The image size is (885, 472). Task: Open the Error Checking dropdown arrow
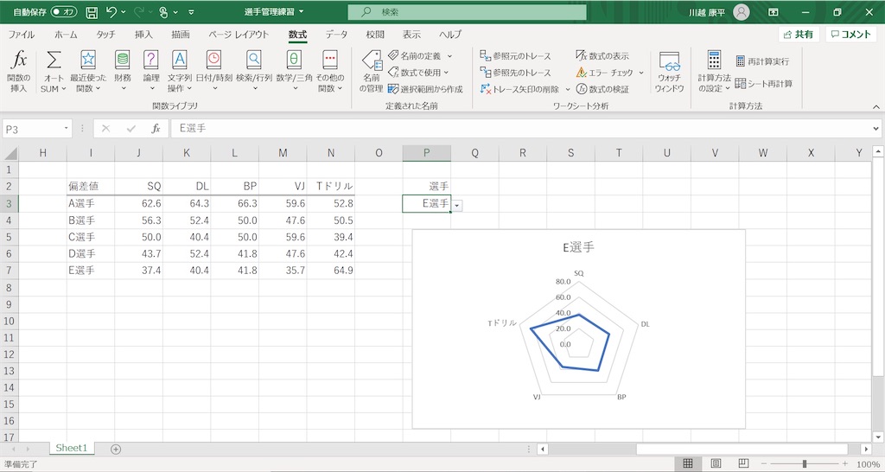pos(641,73)
